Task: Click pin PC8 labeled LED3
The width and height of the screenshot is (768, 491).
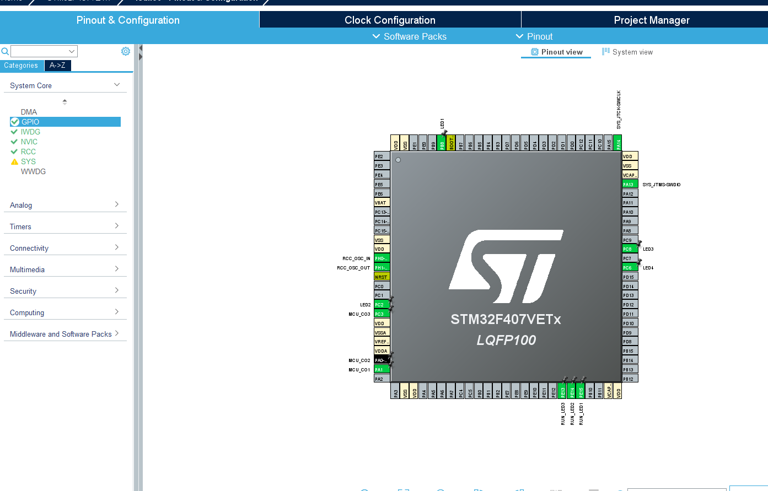Action: tap(630, 249)
